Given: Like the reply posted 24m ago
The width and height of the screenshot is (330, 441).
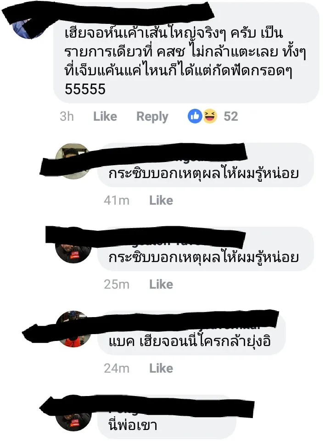Looking at the screenshot, I should click(x=161, y=368).
